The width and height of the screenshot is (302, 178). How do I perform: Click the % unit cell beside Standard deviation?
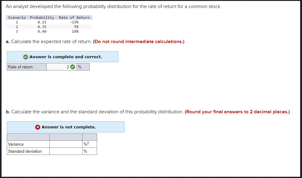[90, 151]
